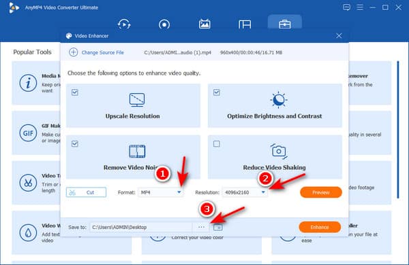409x265 pixels.
Task: Click the Save to path field
Action: point(141,227)
